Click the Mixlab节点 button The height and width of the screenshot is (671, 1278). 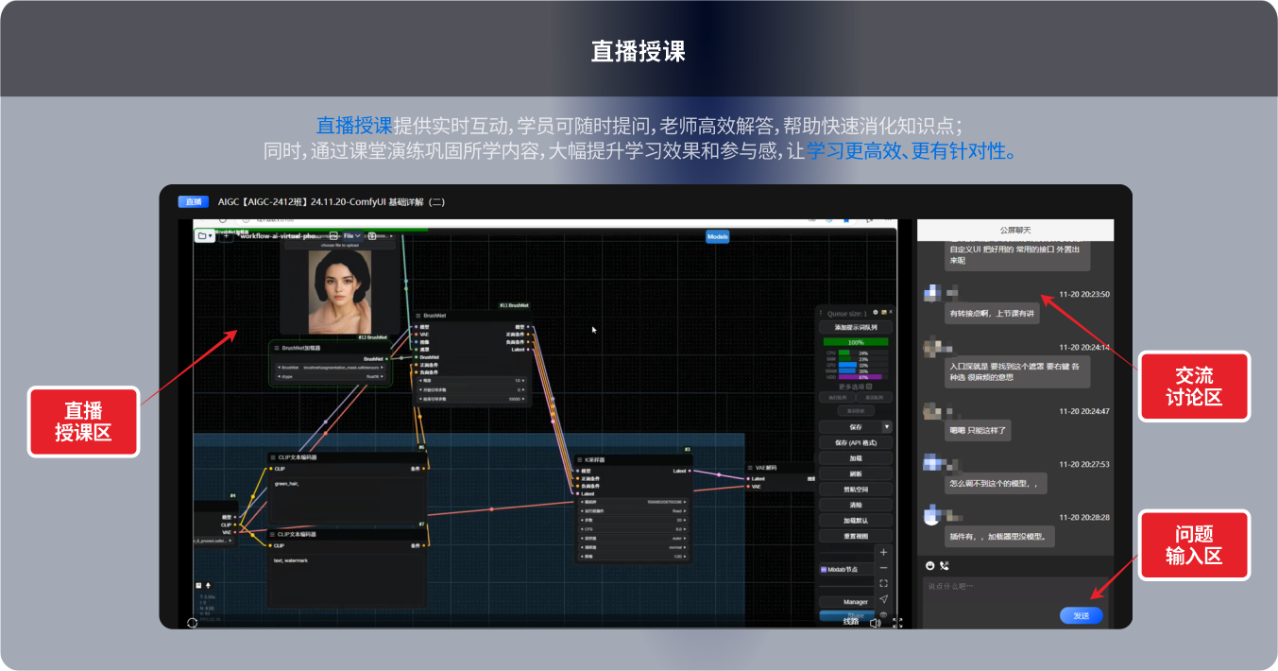846,570
